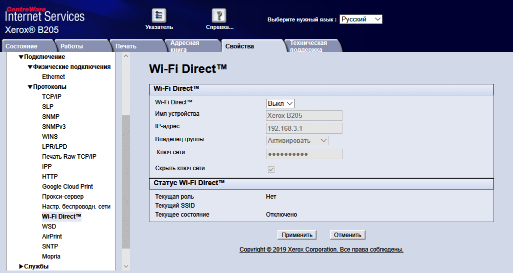This screenshot has width=513, height=273.
Task: Open the SNMPv3 settings page
Action: [54, 127]
